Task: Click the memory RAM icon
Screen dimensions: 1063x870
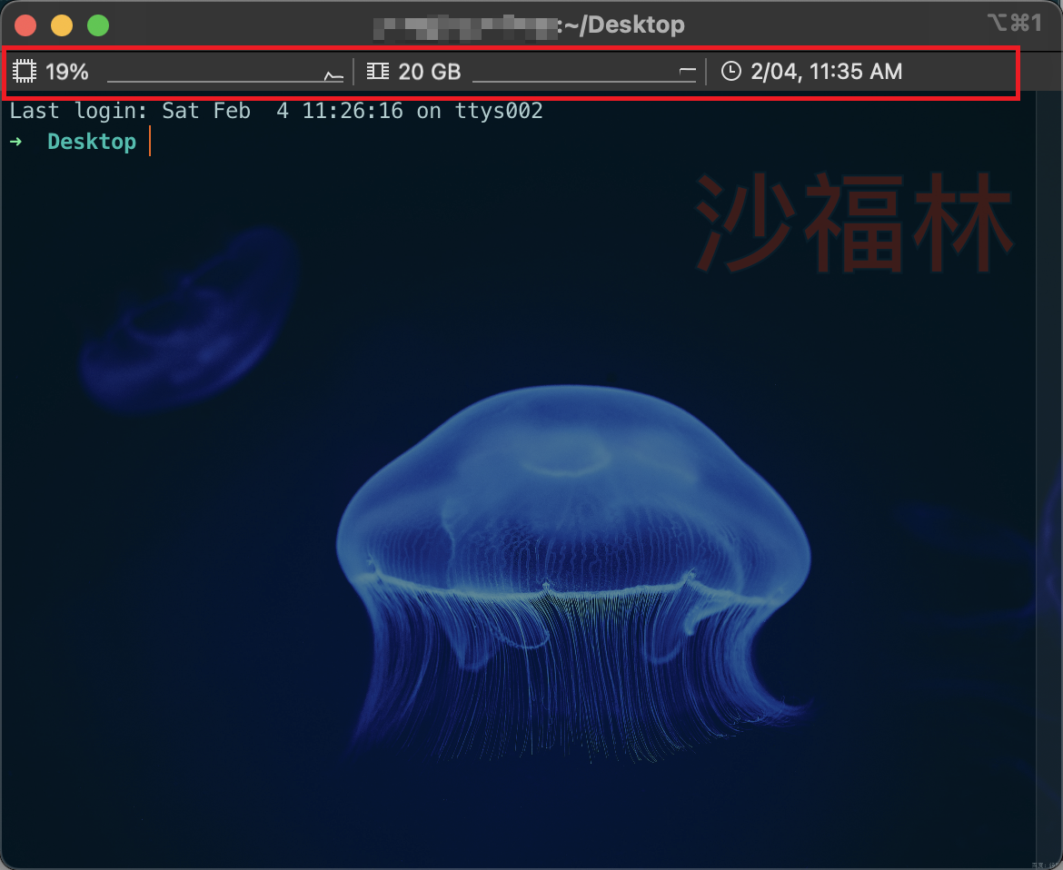Action: [x=377, y=71]
